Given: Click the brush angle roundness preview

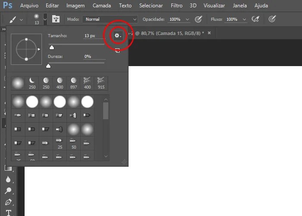Looking at the screenshot, I should point(26,49).
